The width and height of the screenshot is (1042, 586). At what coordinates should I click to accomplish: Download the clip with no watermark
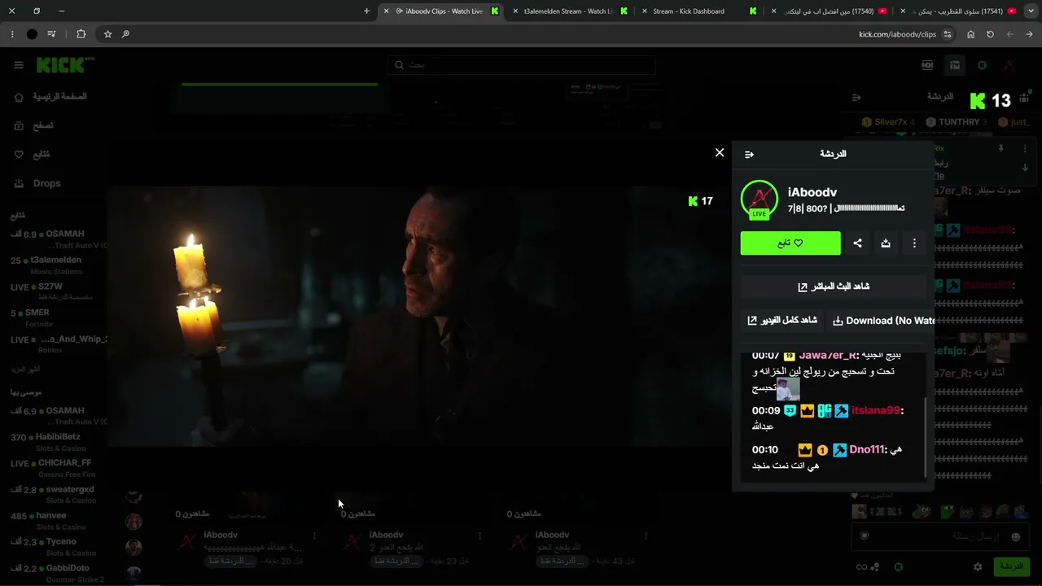point(882,321)
